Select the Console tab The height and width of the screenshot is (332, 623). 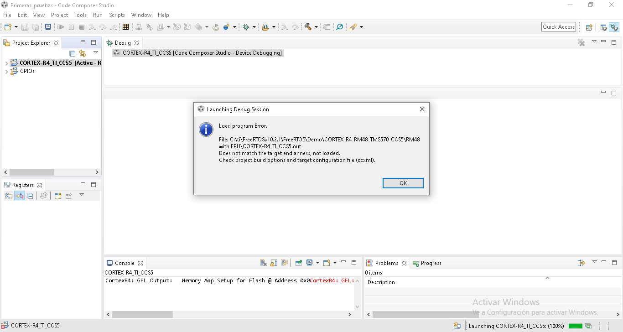point(125,263)
